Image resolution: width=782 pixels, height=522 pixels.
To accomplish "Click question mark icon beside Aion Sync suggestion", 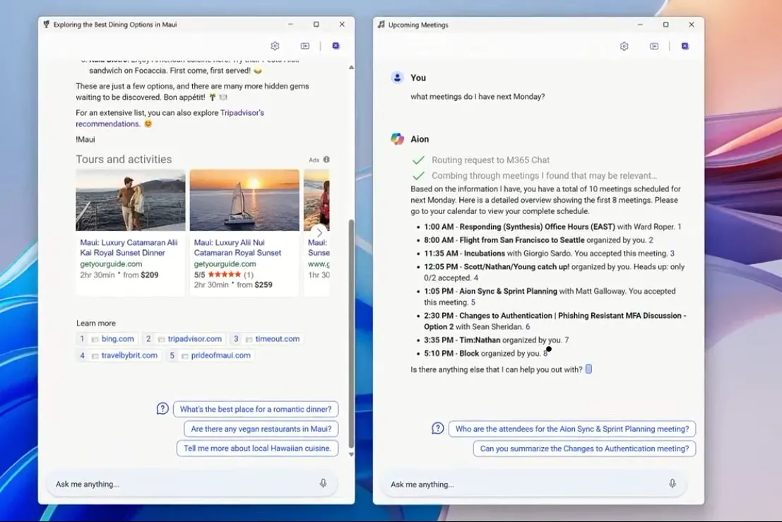I will [437, 428].
